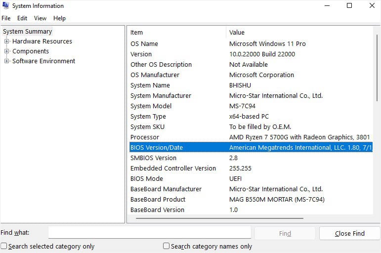Click the System Information app icon
The width and height of the screenshot is (381, 253).
5,5
